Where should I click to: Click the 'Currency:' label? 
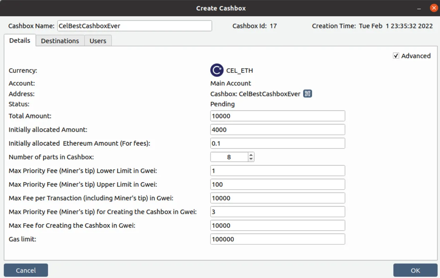pyautogui.click(x=23, y=70)
